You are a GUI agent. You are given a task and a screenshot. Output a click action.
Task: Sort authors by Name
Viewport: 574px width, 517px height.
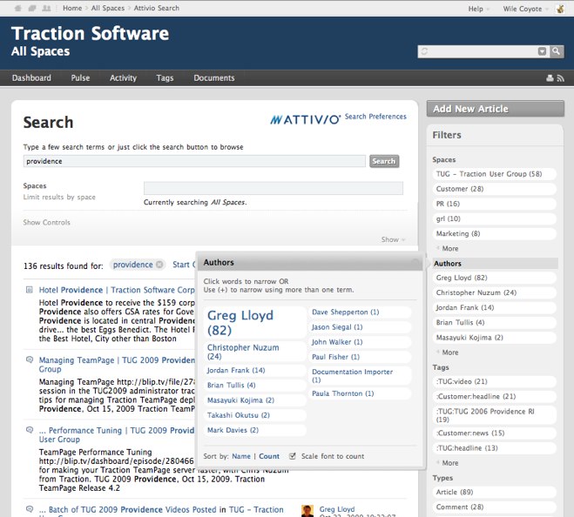(x=240, y=456)
